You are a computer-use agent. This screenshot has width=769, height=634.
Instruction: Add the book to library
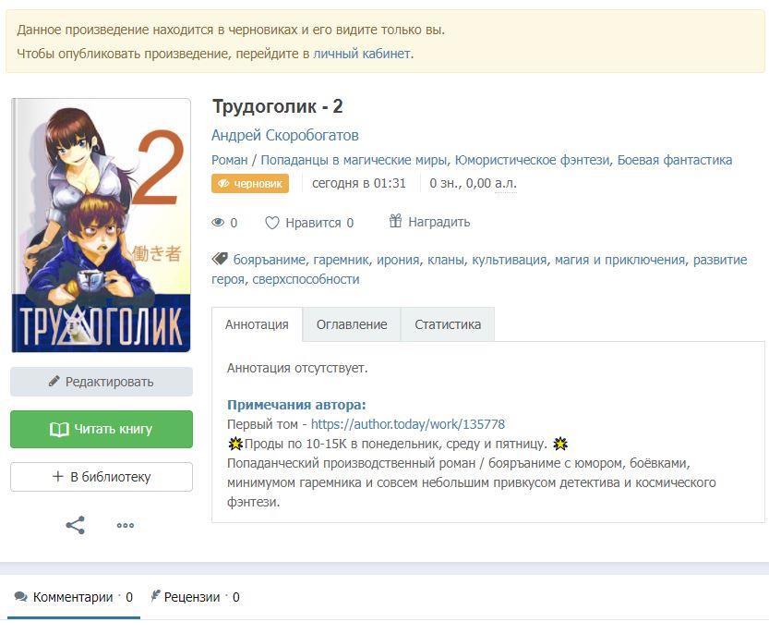(102, 477)
